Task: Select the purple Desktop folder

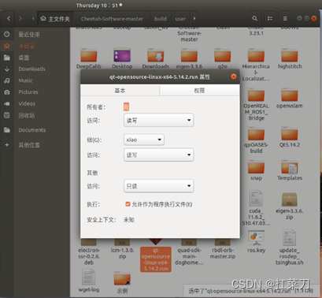Action: (x=122, y=58)
